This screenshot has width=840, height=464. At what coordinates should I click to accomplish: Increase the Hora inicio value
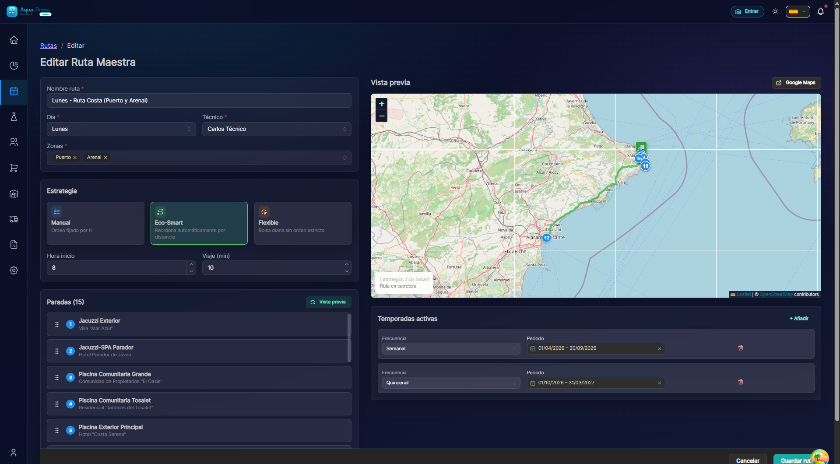point(191,264)
